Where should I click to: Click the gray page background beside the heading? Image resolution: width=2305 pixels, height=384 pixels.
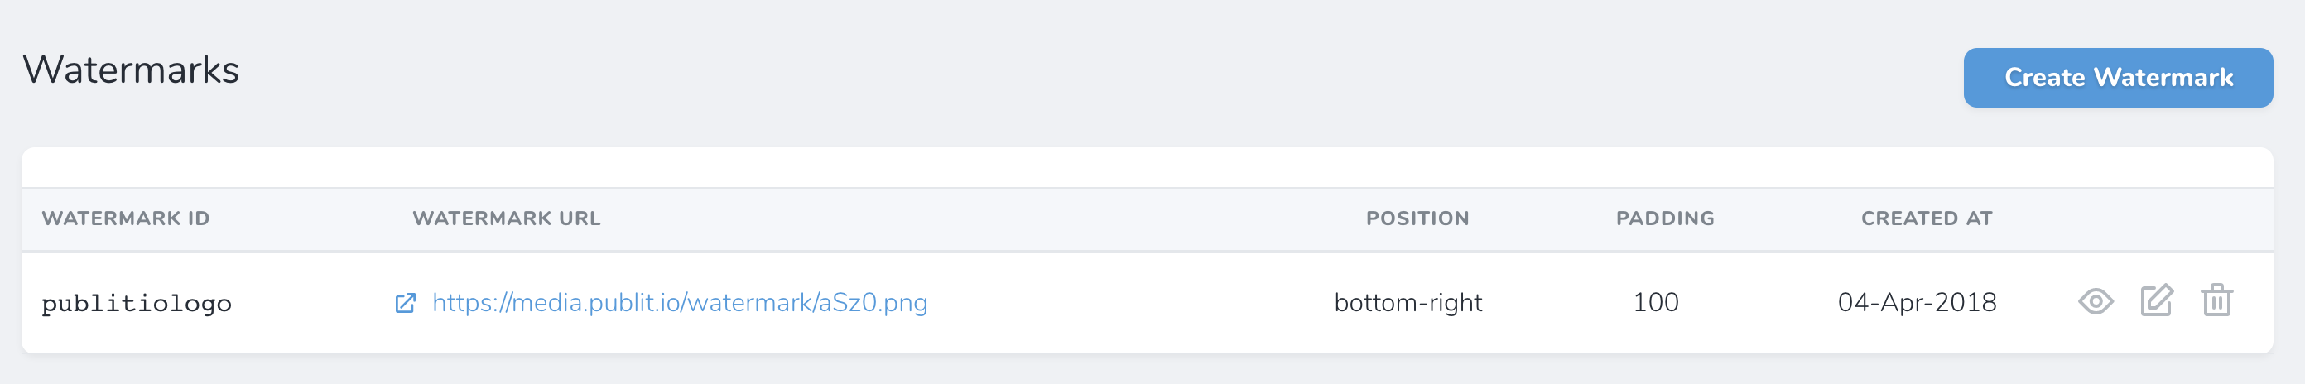coord(1074,72)
